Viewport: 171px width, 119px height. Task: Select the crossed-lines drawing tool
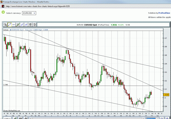[26, 25]
